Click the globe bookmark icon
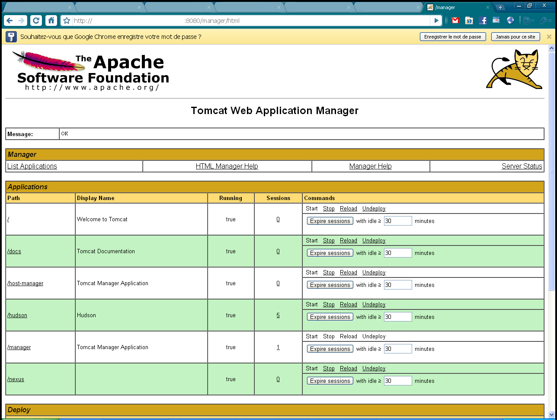The width and height of the screenshot is (557, 420). [x=510, y=20]
